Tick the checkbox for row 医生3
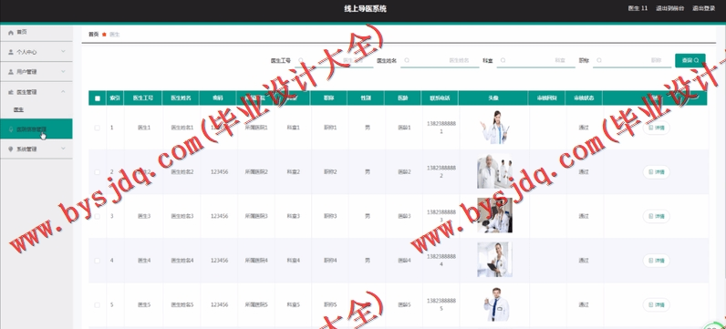Image resolution: width=726 pixels, height=329 pixels. tap(98, 216)
